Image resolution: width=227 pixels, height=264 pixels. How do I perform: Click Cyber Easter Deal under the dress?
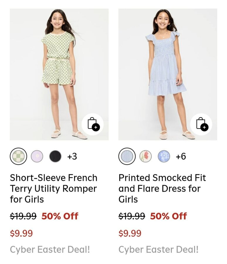click(158, 250)
